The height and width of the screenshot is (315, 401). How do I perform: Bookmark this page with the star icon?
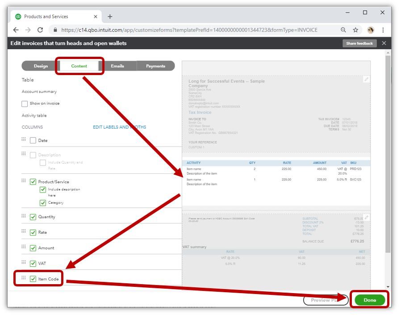(x=355, y=30)
